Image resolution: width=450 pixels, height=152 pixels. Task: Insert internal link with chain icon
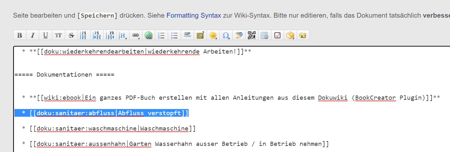[x=136, y=35]
